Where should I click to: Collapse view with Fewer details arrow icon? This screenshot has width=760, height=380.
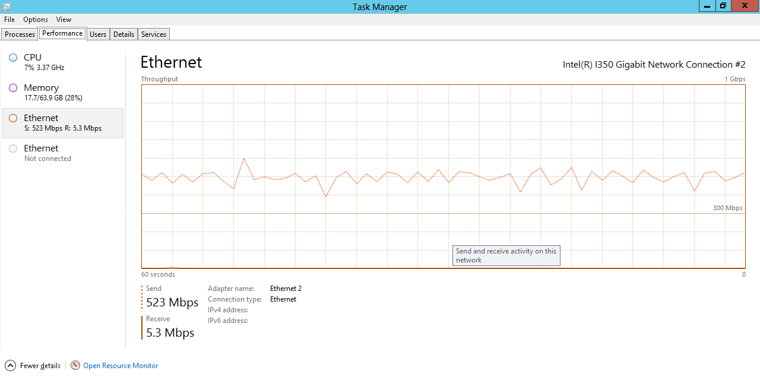tap(10, 365)
